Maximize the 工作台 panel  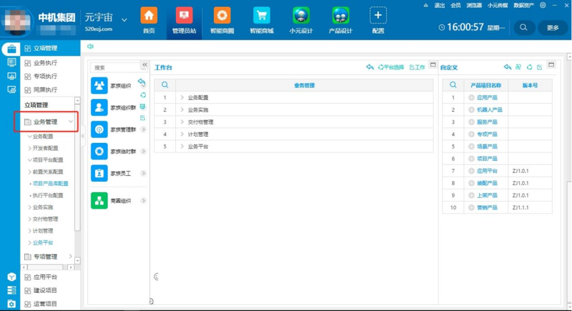click(433, 65)
